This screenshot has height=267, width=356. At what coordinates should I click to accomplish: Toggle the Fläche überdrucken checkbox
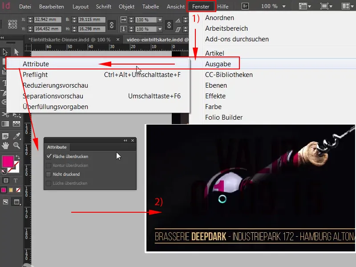(x=49, y=157)
